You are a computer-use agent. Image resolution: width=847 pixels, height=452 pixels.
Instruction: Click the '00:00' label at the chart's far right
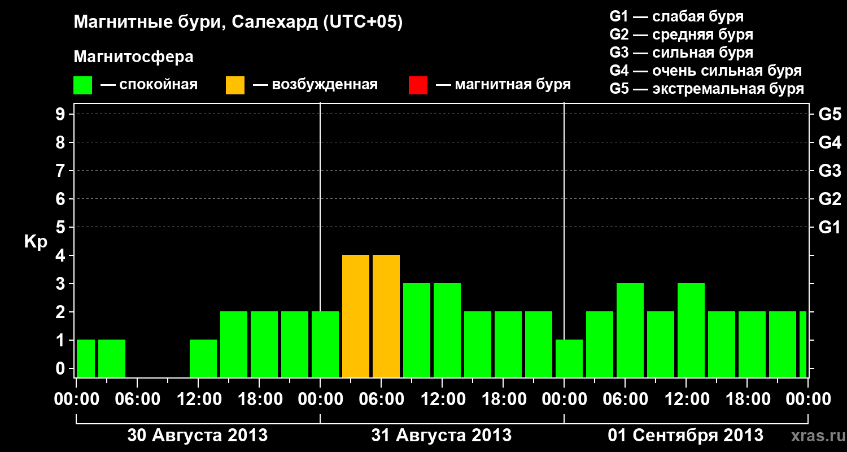[x=808, y=399]
